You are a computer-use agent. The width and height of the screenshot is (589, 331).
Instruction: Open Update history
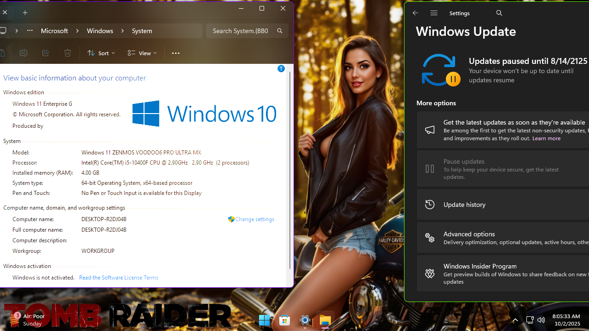pyautogui.click(x=503, y=205)
